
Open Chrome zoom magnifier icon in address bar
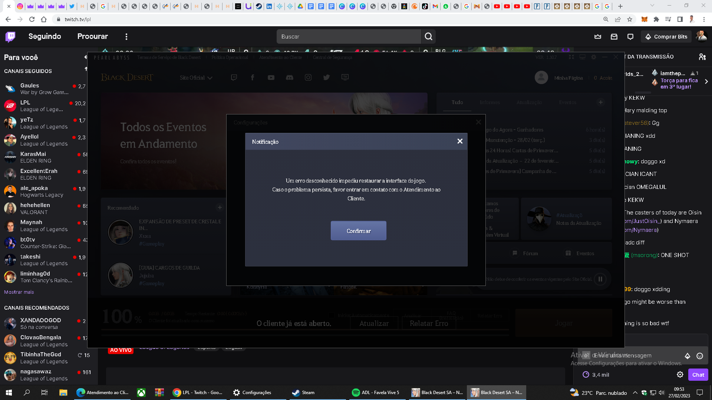pos(606,19)
